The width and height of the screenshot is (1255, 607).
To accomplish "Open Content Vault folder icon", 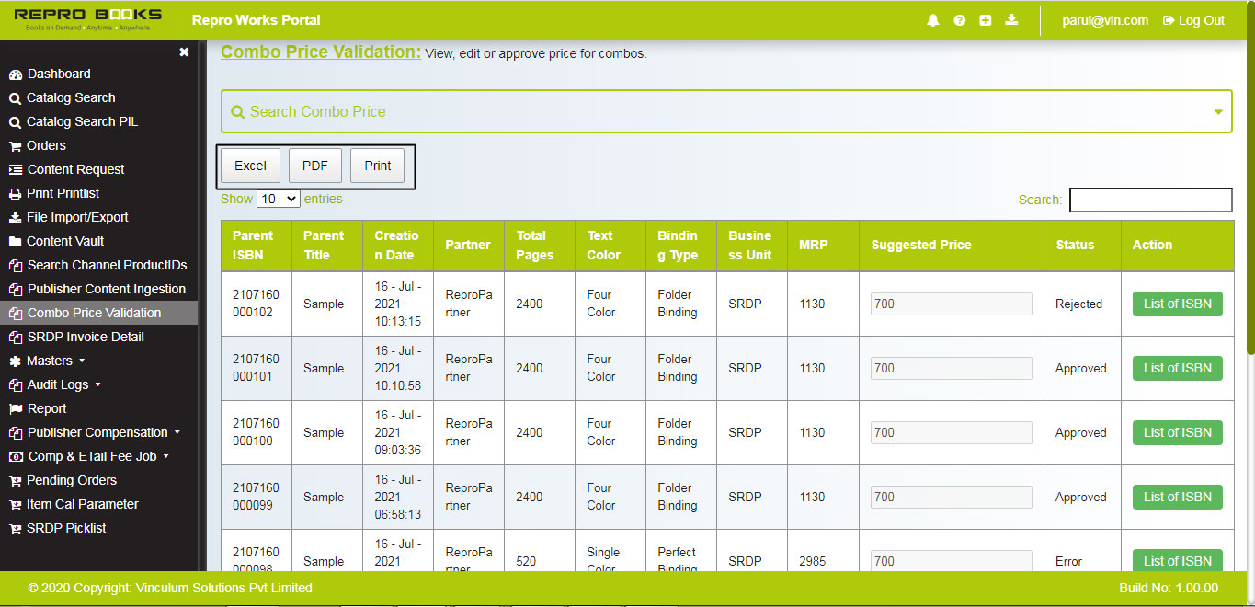I will (17, 241).
